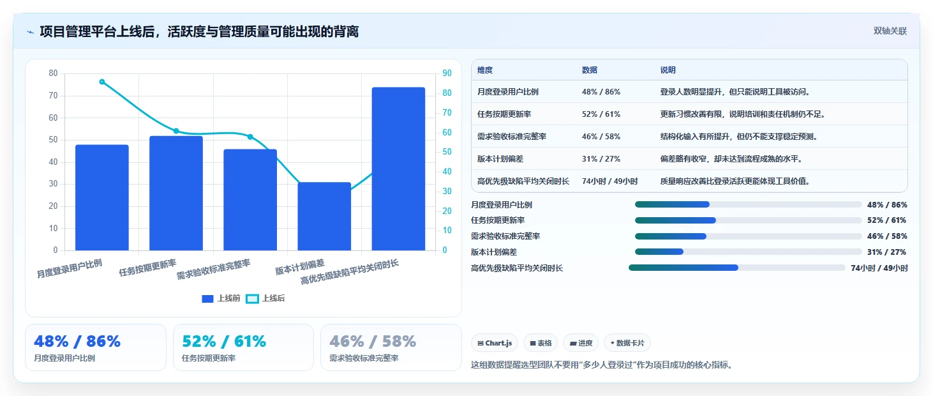Screen dimensions: 933x396
Task: Click table cell 46% / 58% in the 数据 column
Action: [x=601, y=137]
